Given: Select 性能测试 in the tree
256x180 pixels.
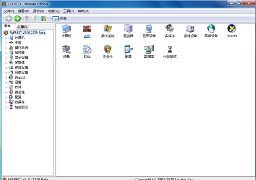Looking at the screenshot, I should (x=21, y=107).
